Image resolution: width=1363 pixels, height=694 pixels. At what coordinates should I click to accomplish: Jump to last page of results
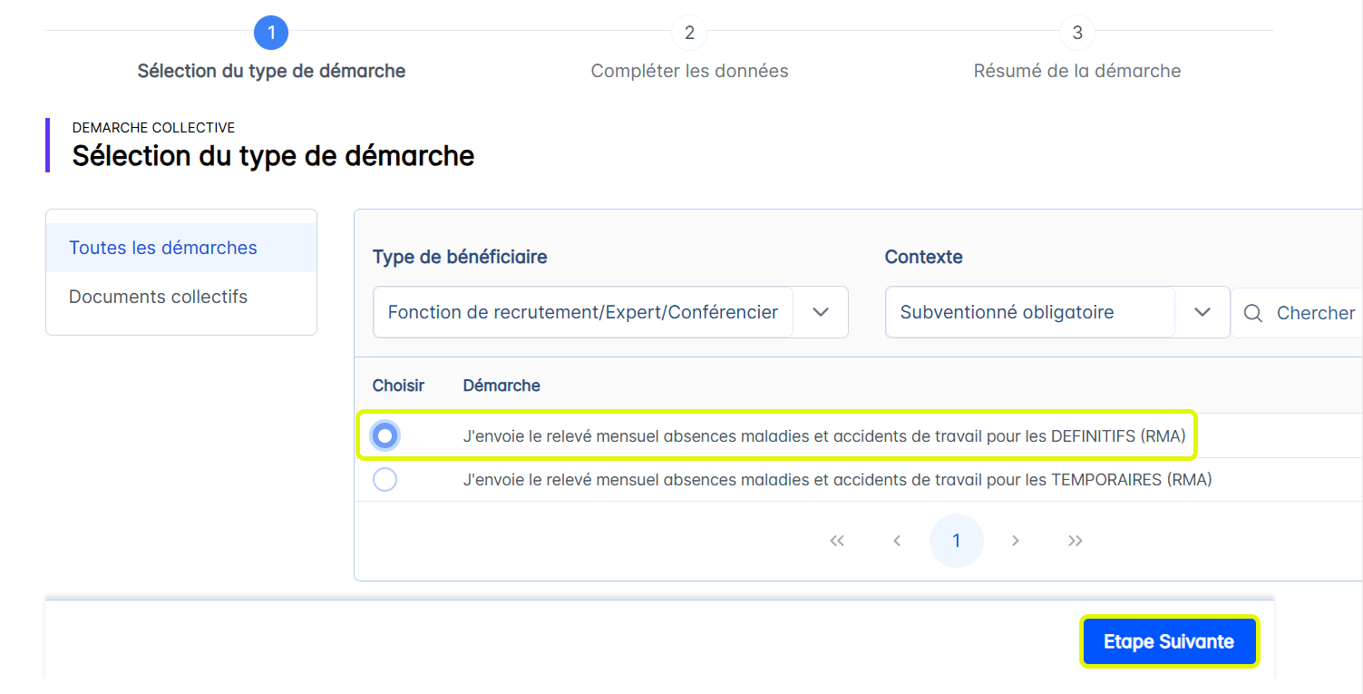coord(1076,541)
